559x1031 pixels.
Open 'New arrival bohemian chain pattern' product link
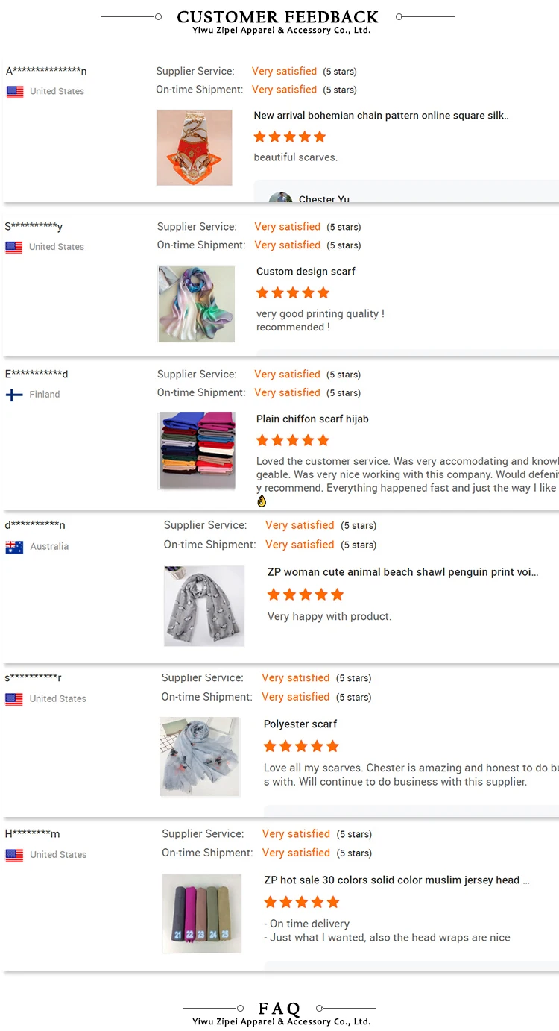[x=381, y=116]
